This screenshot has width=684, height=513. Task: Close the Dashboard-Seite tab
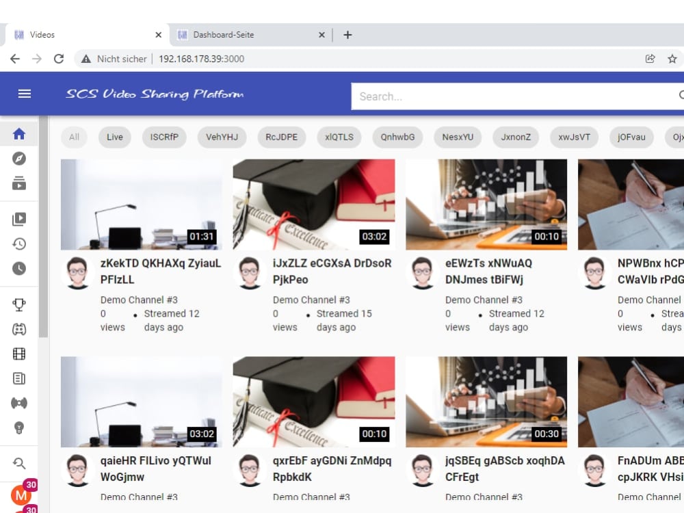(321, 35)
